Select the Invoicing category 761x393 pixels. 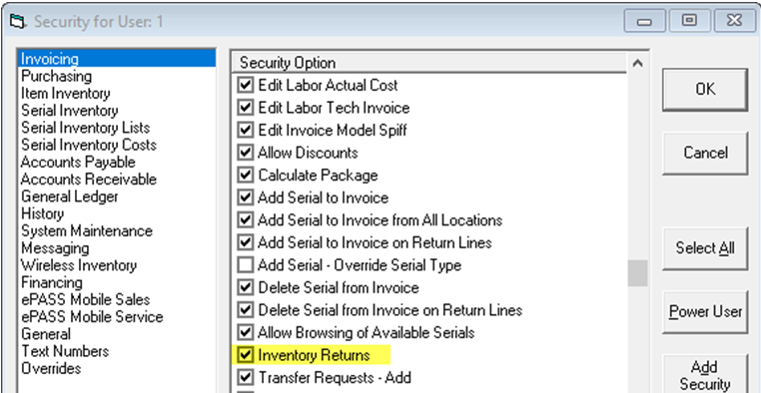pyautogui.click(x=117, y=59)
